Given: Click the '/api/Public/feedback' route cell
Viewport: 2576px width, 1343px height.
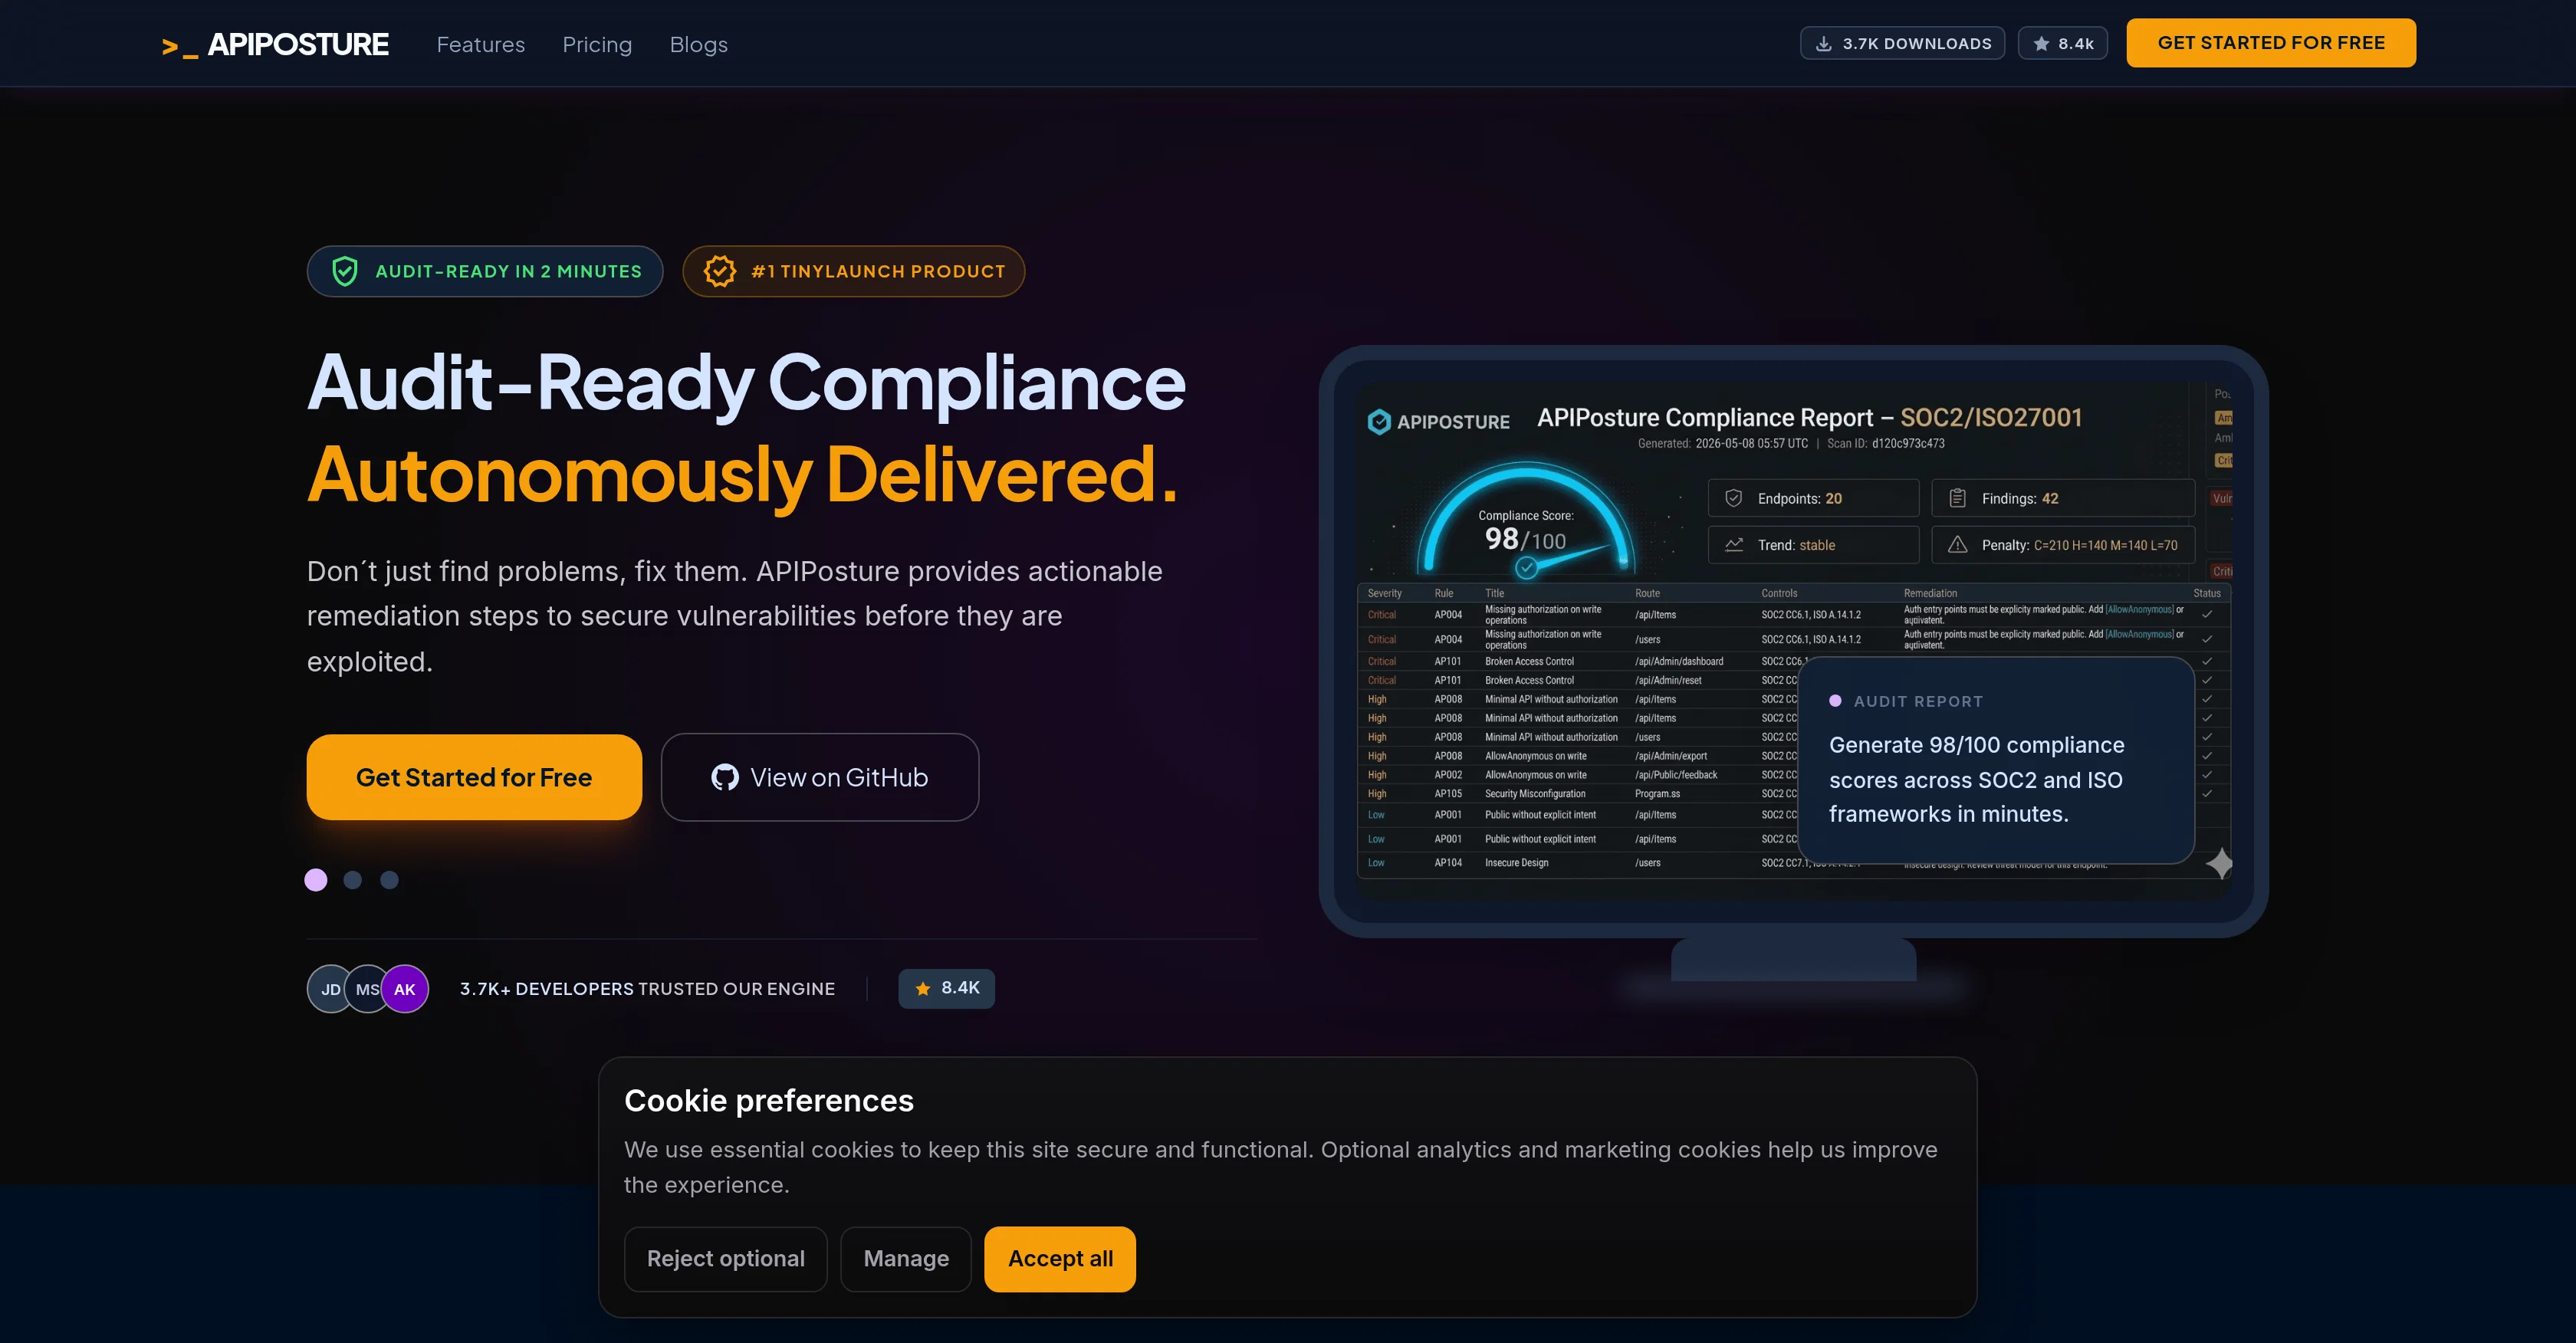Looking at the screenshot, I should tap(1676, 775).
